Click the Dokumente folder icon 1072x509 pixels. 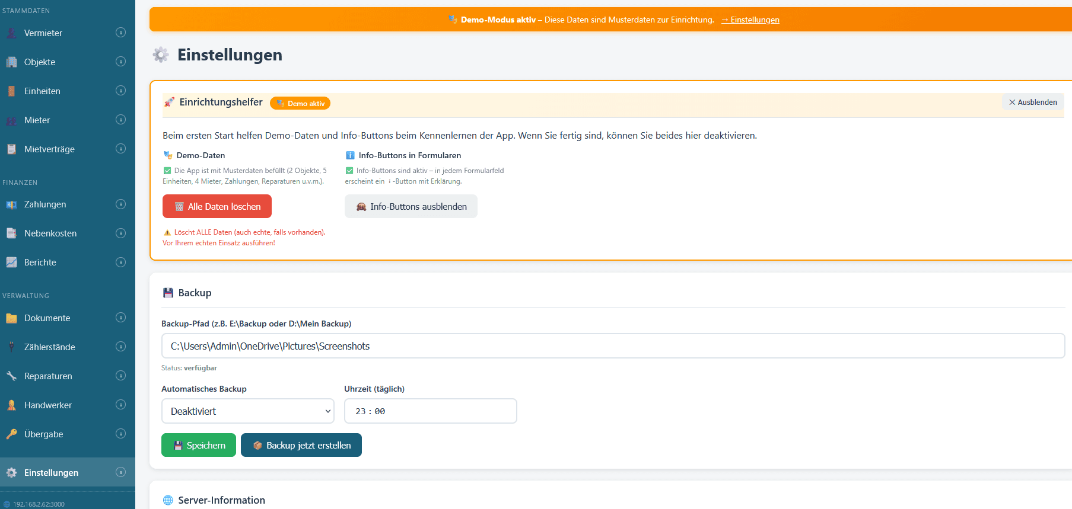(11, 318)
